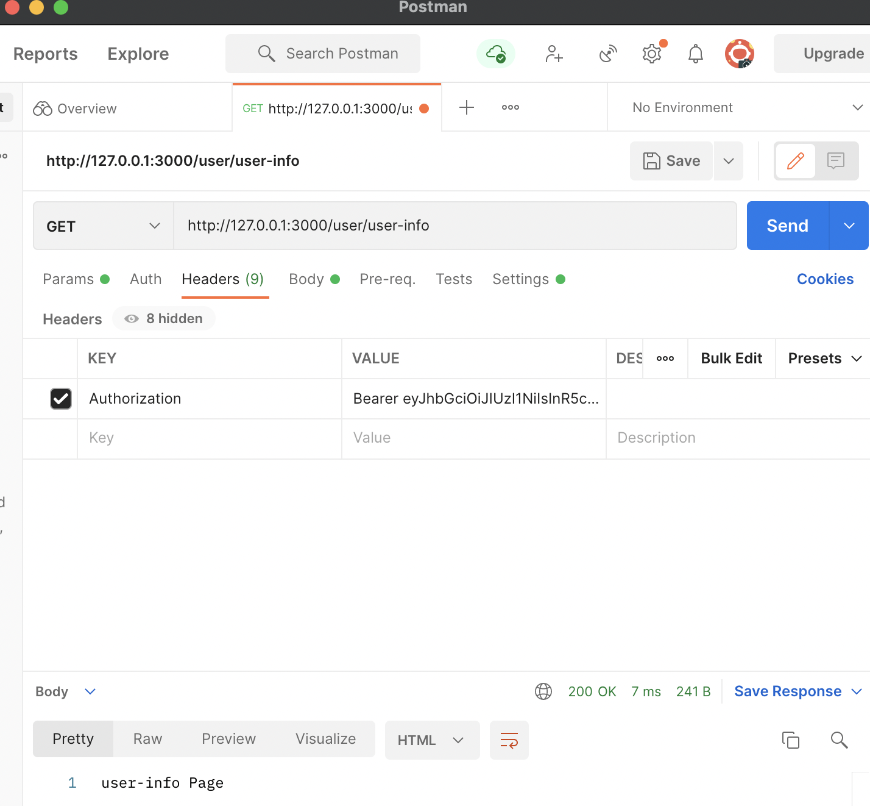Open the GET method dropdown

click(104, 226)
